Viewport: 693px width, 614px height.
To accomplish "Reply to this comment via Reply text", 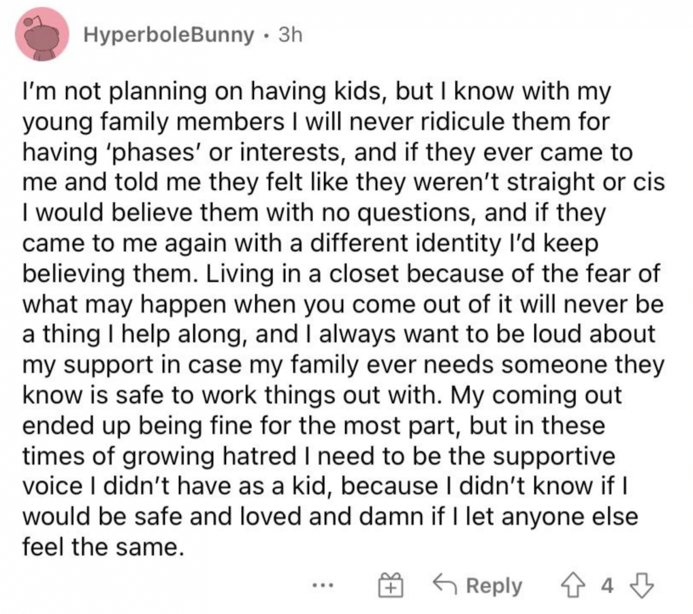I will click(494, 586).
